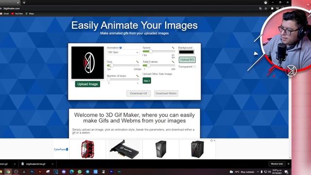
Task: Open the notification center icon in system tray
Action: click(286, 172)
